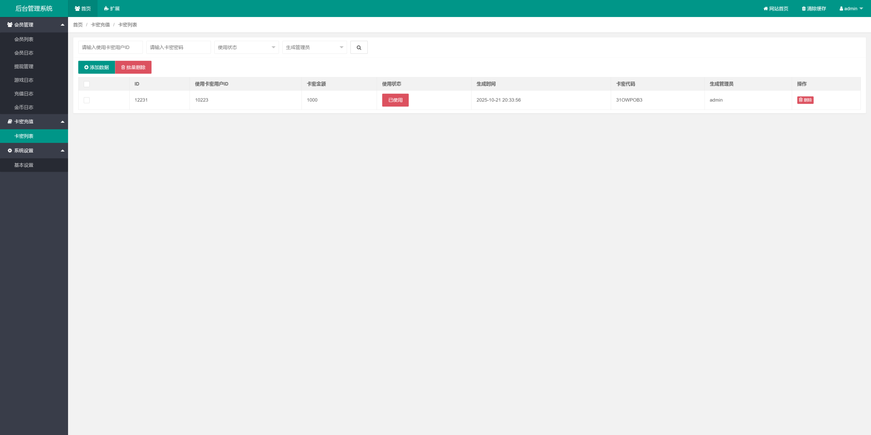Open the 生成管理员 dropdown filter
The width and height of the screenshot is (871, 435).
click(x=314, y=47)
